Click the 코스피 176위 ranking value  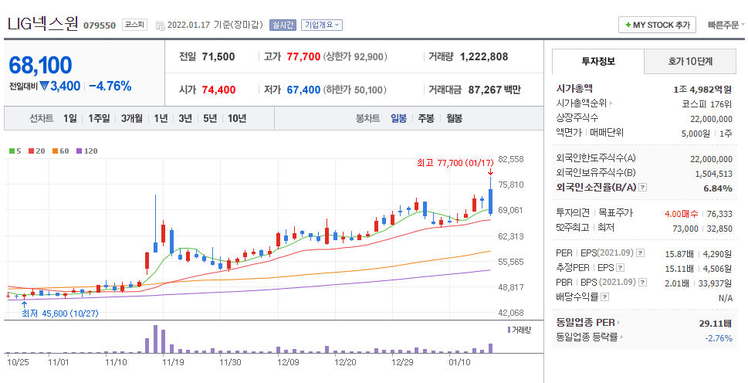pyautogui.click(x=707, y=103)
